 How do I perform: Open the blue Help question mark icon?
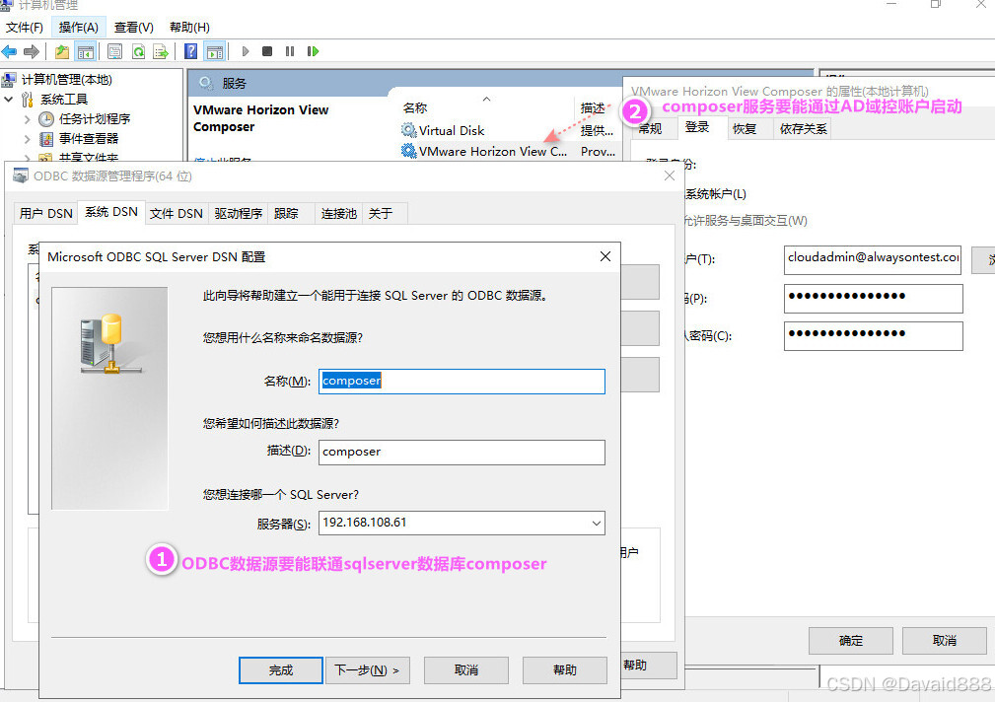[x=190, y=51]
